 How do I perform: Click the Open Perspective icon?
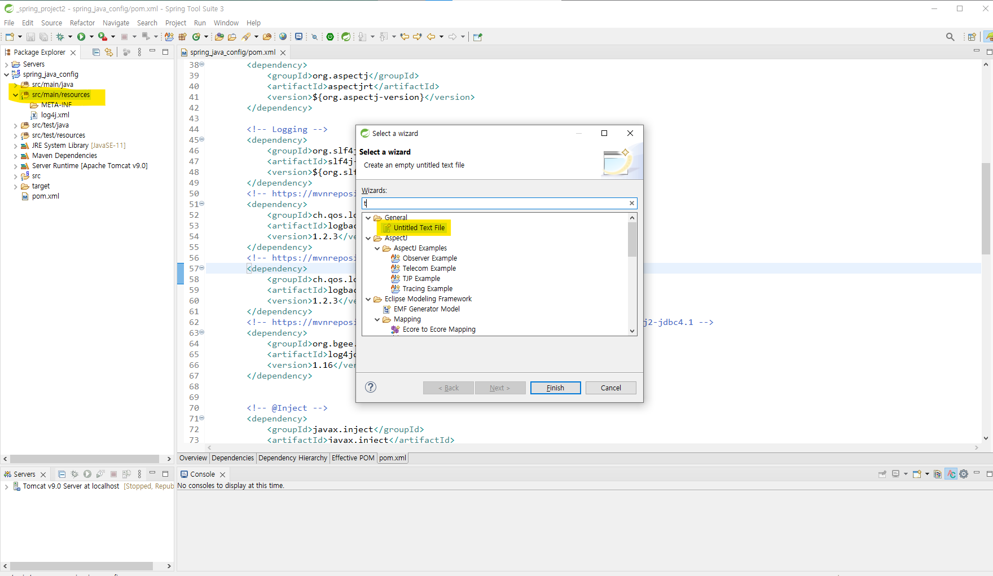point(972,37)
